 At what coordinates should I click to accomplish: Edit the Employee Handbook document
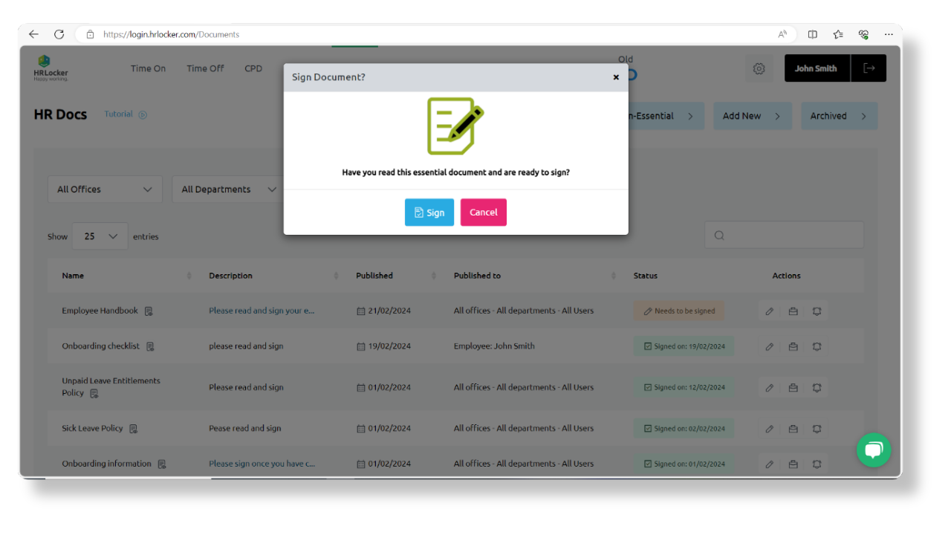point(769,311)
